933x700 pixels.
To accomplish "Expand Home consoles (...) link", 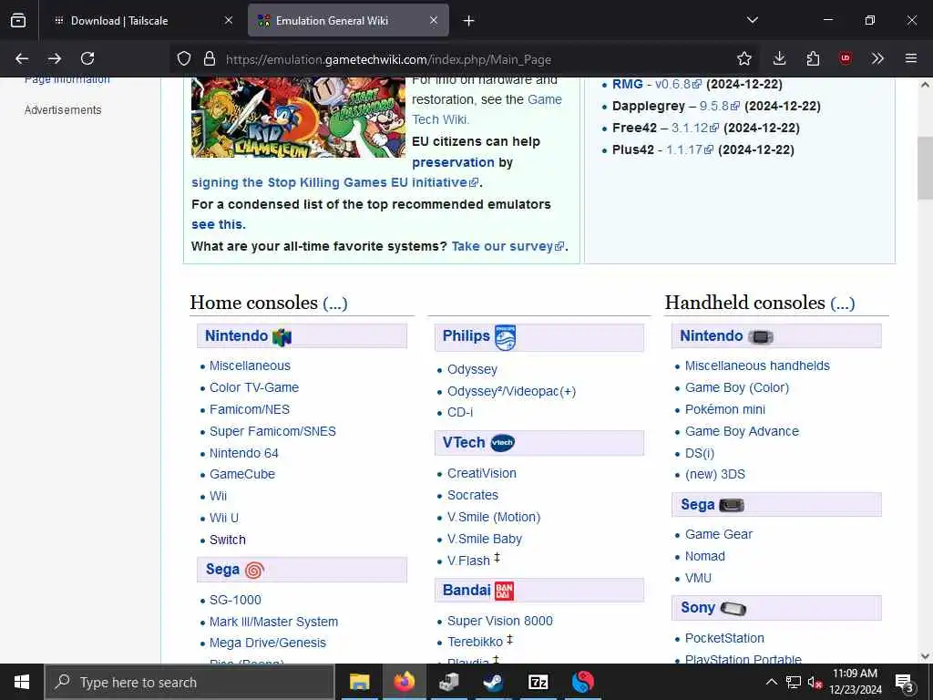I will point(335,304).
